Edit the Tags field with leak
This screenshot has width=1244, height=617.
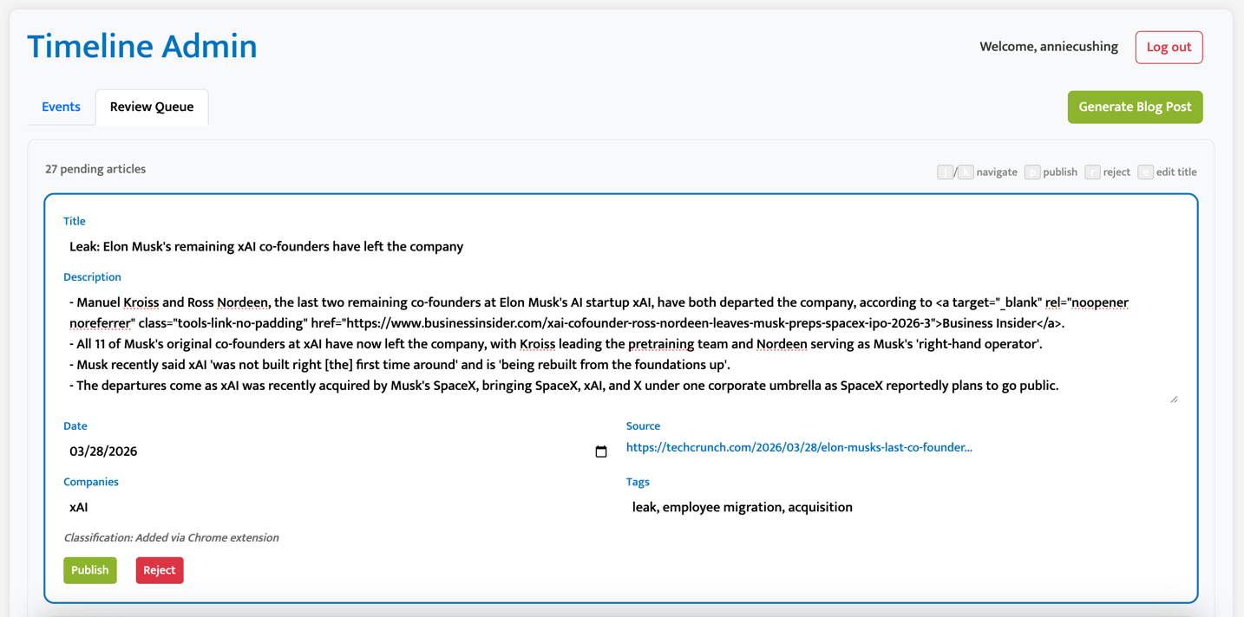pos(894,508)
